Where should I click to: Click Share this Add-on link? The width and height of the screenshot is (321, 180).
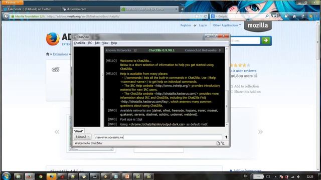[x=247, y=92]
